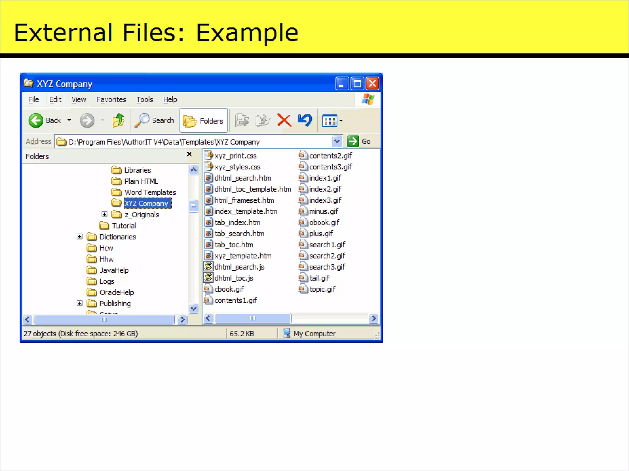The height and width of the screenshot is (471, 629).
Task: Select the Word Templates folder
Action: [150, 192]
